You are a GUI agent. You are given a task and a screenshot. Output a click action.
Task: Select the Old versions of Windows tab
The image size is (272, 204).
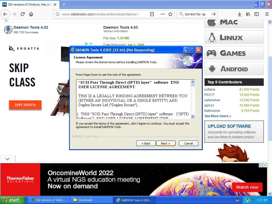29,5
